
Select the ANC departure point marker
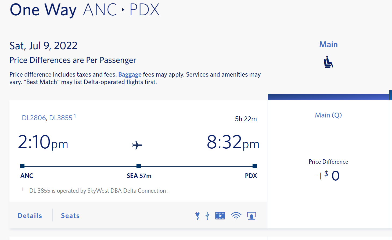coord(22,166)
